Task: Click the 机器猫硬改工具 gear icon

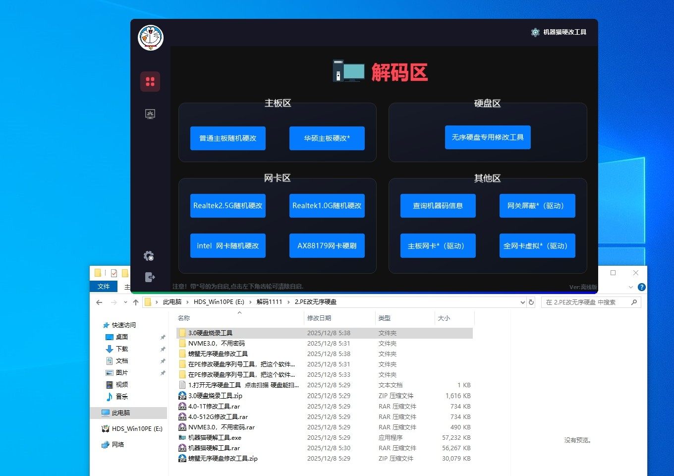Action: (x=535, y=32)
